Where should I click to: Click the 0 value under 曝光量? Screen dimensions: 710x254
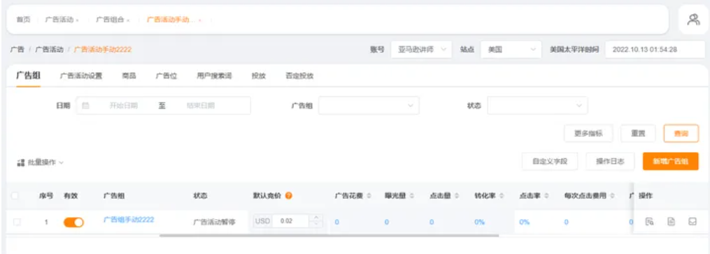coord(386,222)
